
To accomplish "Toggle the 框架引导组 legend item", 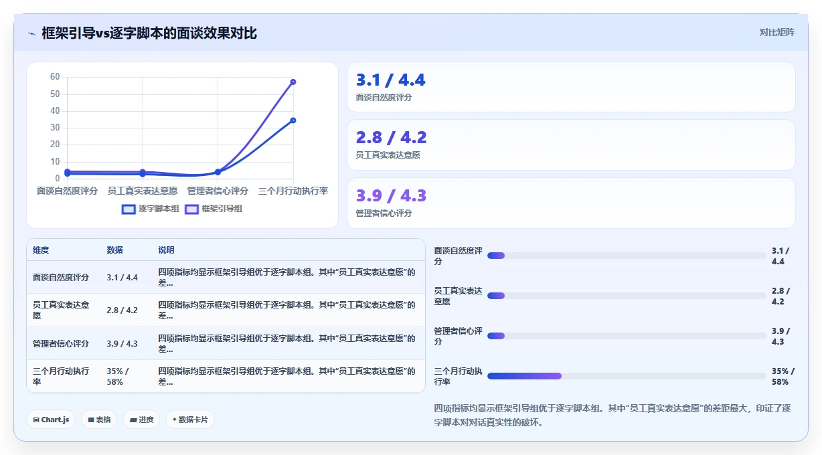I will [x=214, y=209].
